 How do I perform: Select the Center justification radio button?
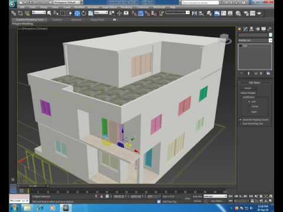(249, 107)
